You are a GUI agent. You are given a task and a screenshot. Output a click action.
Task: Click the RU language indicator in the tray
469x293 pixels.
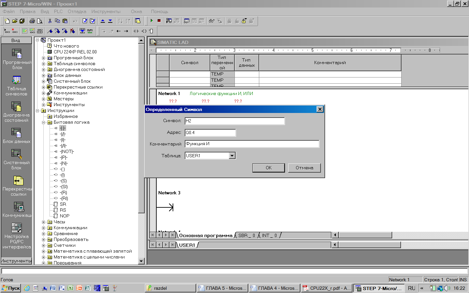pos(411,288)
